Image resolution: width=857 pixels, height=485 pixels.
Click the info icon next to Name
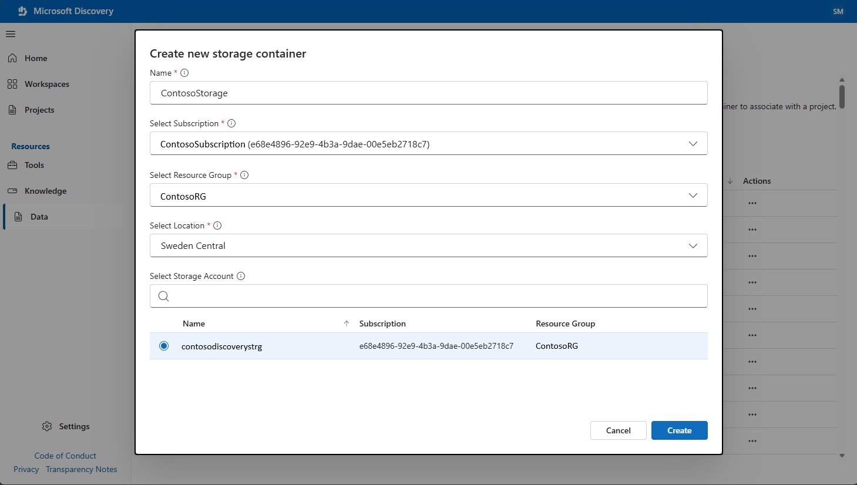pyautogui.click(x=184, y=73)
